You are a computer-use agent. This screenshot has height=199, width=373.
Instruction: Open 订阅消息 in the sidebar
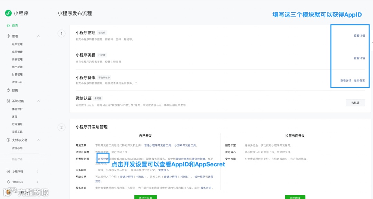pyautogui.click(x=17, y=124)
